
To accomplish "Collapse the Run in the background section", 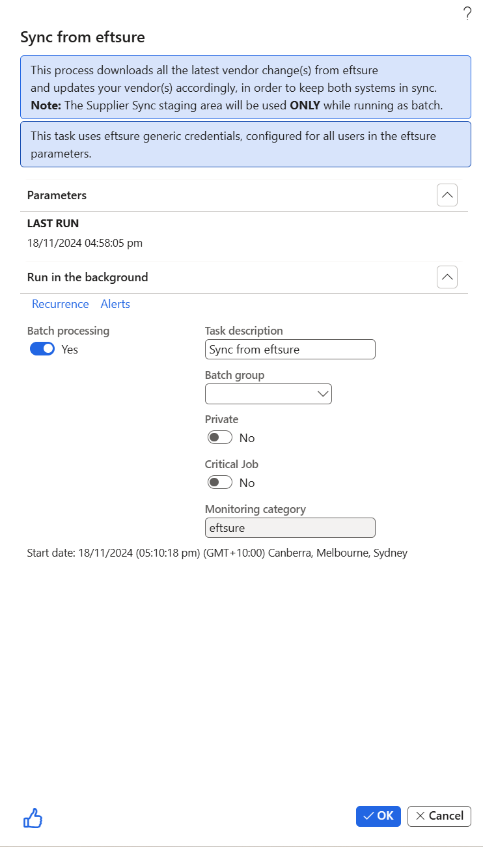I will pos(447,277).
